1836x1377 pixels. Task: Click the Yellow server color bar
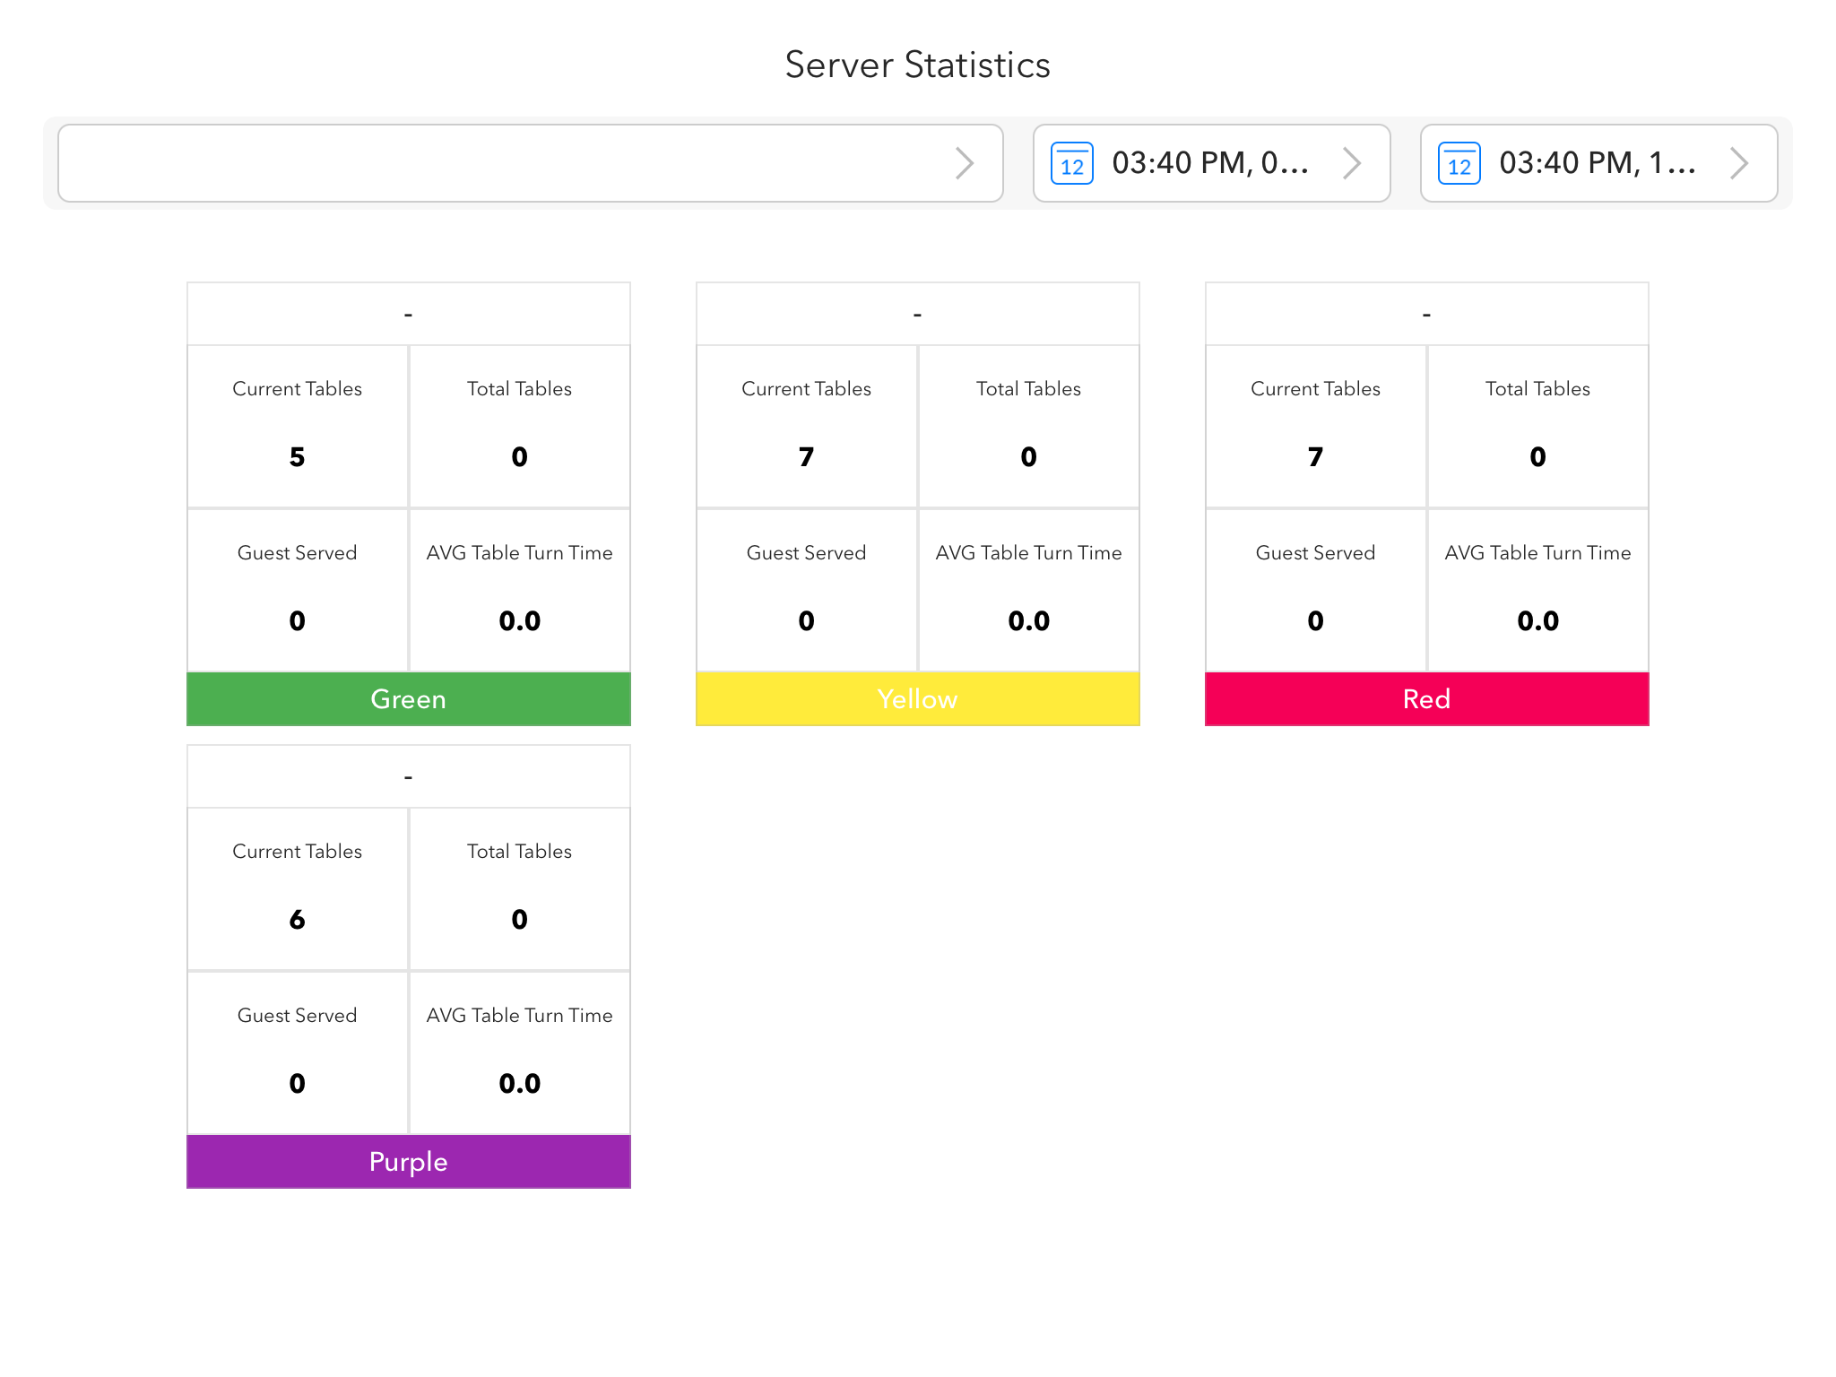(917, 699)
